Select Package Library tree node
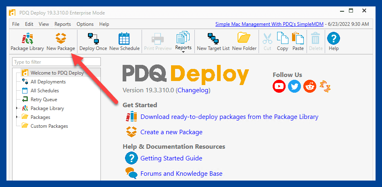Screen dimensions: 382x187 [47, 108]
